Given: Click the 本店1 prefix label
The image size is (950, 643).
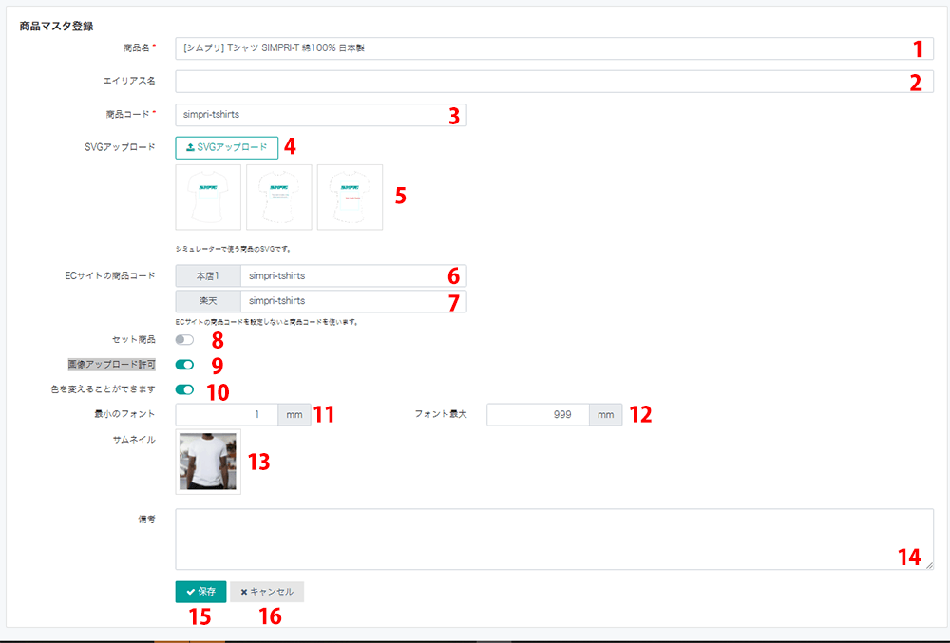Looking at the screenshot, I should click(x=207, y=276).
